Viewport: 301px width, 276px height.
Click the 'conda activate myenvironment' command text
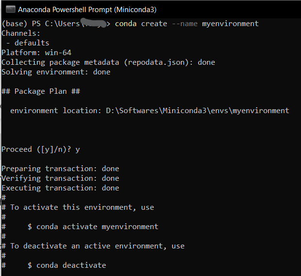[97, 227]
